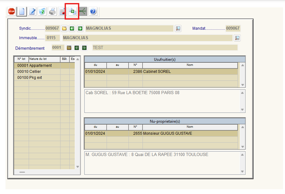Click the green branching arrow icon
285x194 pixels.
tap(83, 11)
